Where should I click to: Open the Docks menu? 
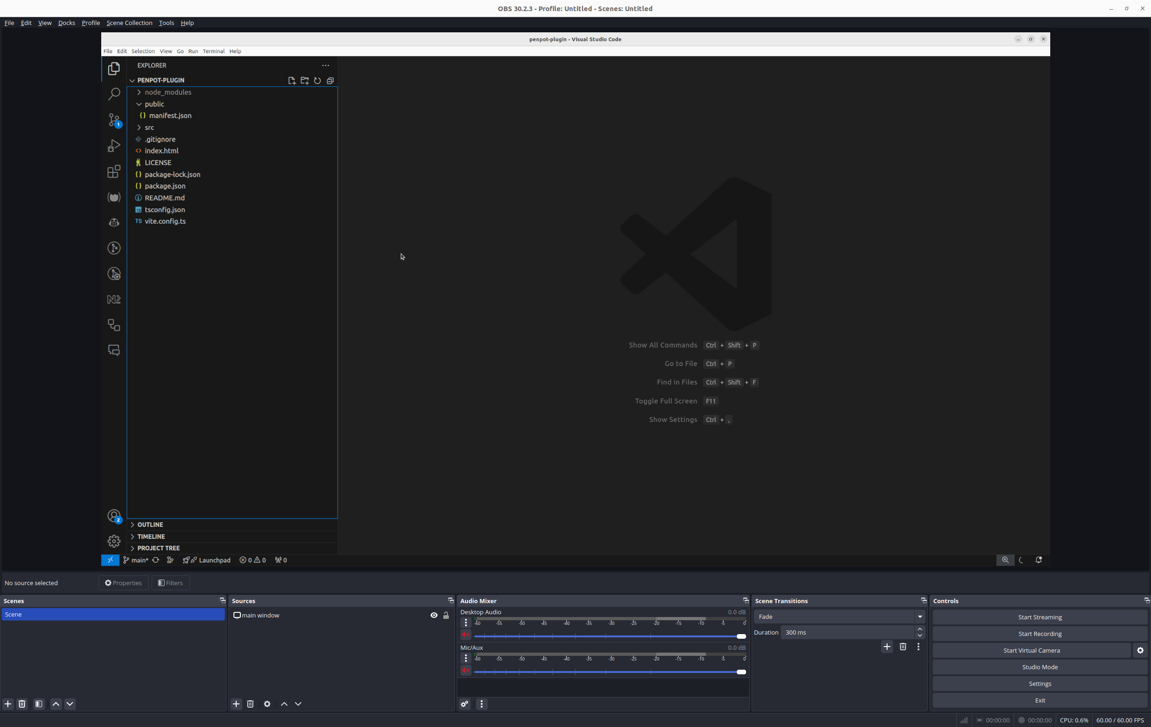pos(67,23)
